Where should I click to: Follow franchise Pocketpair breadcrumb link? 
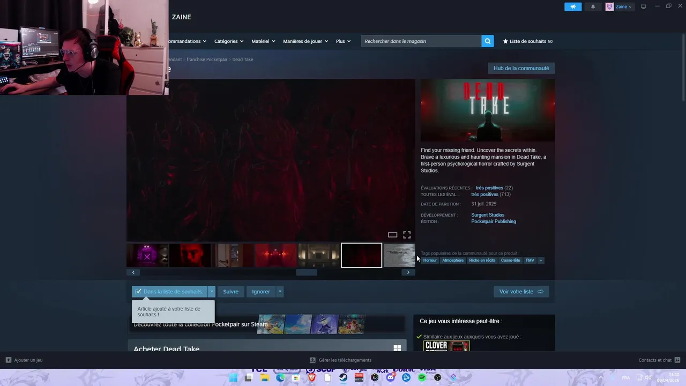(206, 60)
